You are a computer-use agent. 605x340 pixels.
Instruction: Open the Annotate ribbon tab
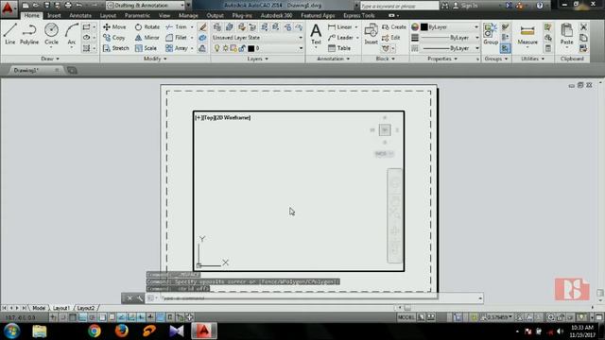pyautogui.click(x=80, y=15)
